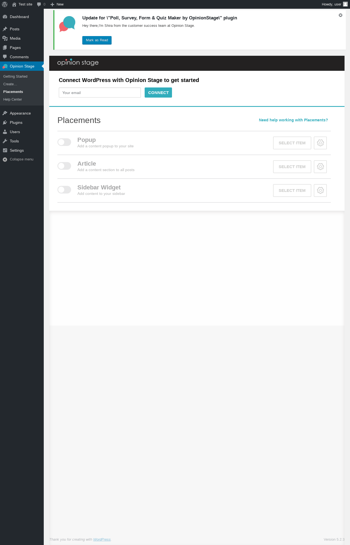Screen dimensions: 350x545
Task: Open Create… submenu item
Action: tap(10, 84)
